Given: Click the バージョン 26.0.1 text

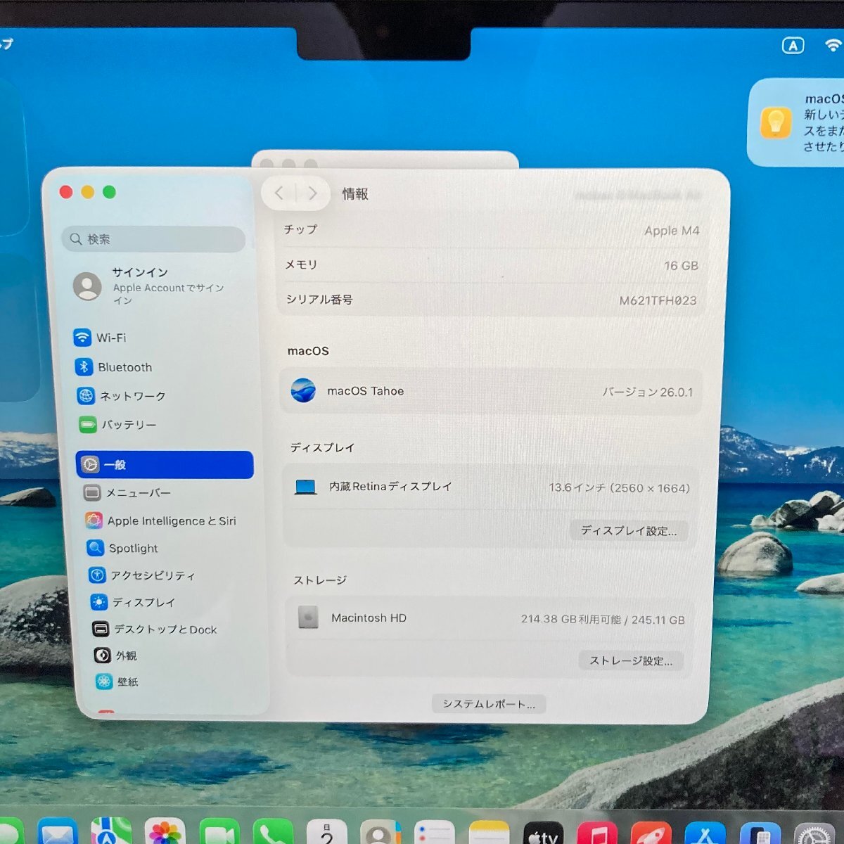Looking at the screenshot, I should (x=648, y=392).
